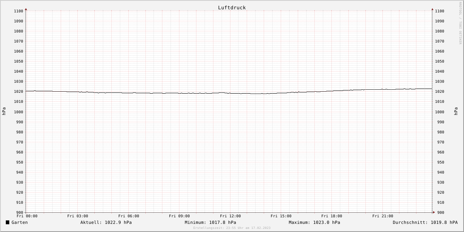Image resolution: width=464 pixels, height=232 pixels.
Task: Click the Fri 09:00 time axis label
Action: pyautogui.click(x=179, y=216)
